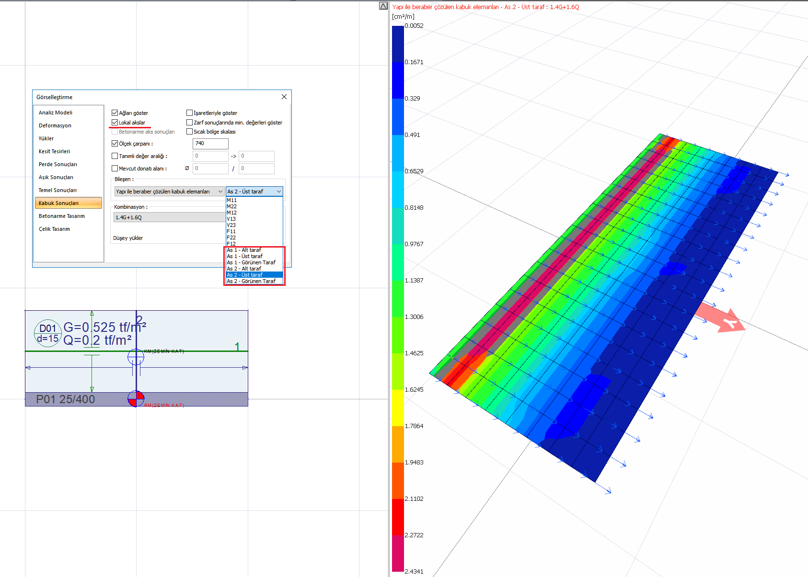Click the blue KM mass center marker
The image size is (808, 577).
(x=136, y=357)
